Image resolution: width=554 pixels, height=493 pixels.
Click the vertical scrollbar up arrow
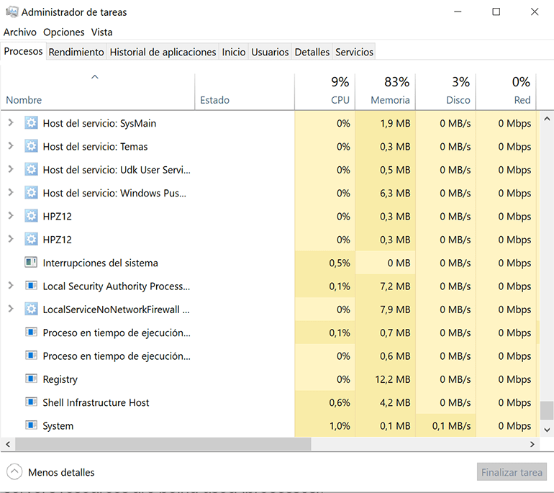[x=547, y=118]
